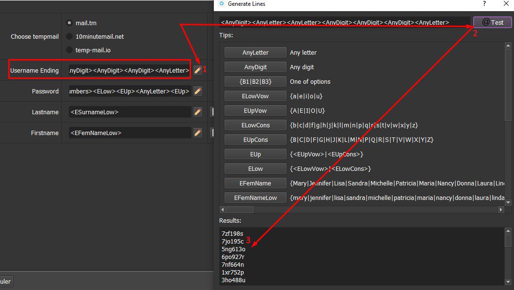Insert the AnyLetter token

pyautogui.click(x=256, y=52)
